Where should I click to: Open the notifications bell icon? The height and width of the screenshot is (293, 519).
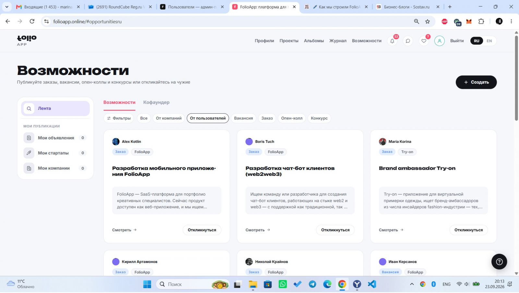point(392,41)
